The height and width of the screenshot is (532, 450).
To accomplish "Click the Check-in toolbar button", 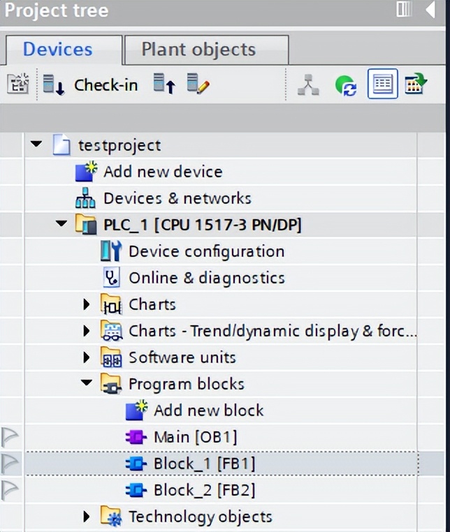I will tap(90, 85).
